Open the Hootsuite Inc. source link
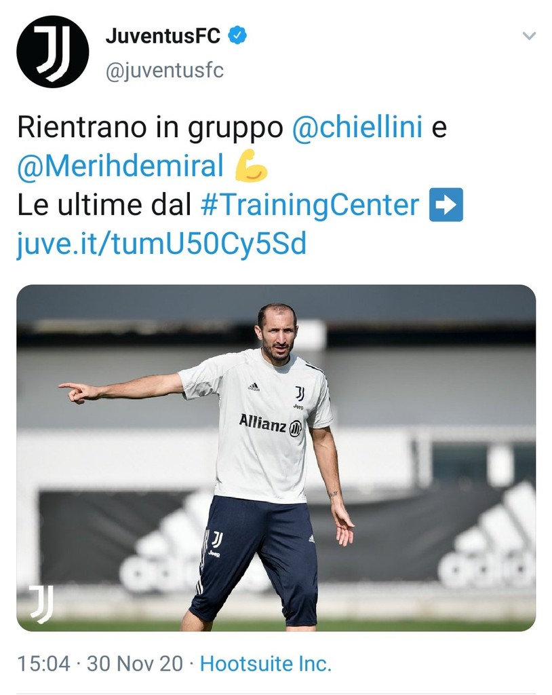 (x=266, y=664)
